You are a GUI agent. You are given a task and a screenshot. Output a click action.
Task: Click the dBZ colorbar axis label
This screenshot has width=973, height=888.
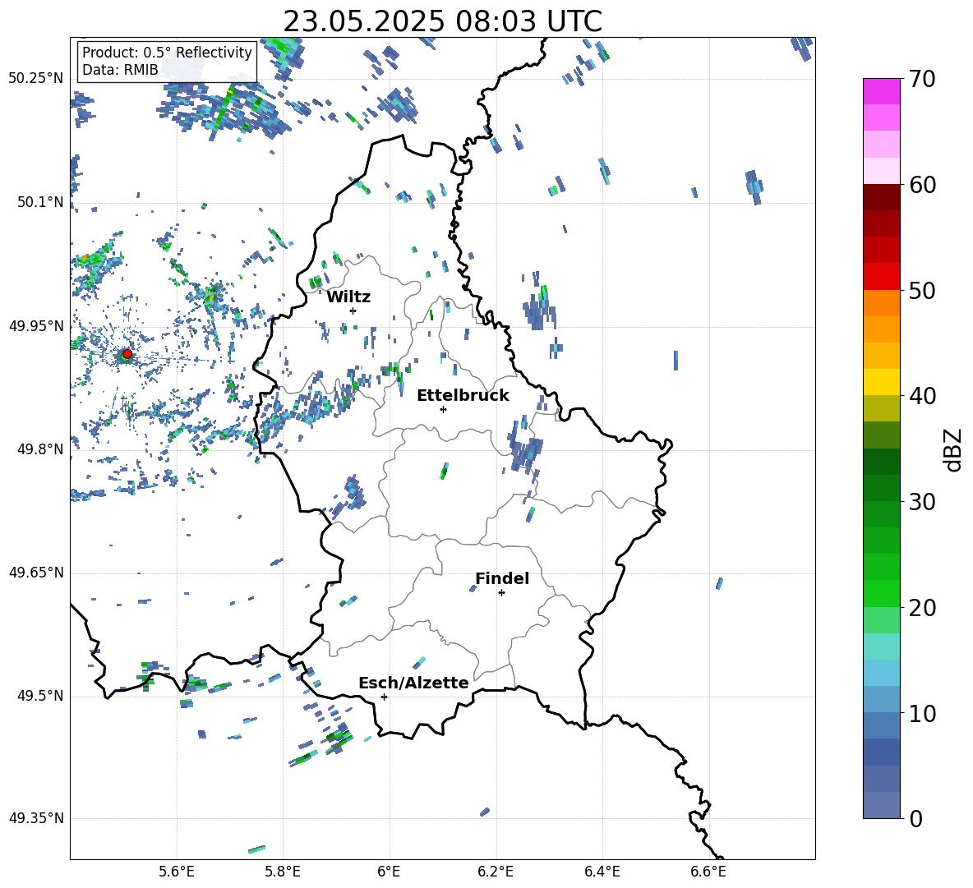tap(953, 449)
